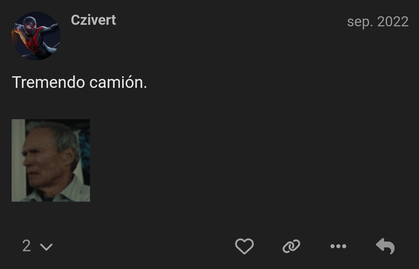Show more post actions via ellipsis
419x269 pixels.
tap(338, 246)
